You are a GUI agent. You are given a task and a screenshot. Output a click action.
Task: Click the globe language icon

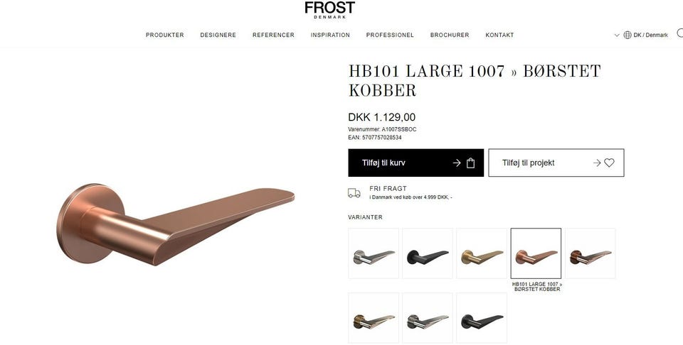tap(628, 35)
